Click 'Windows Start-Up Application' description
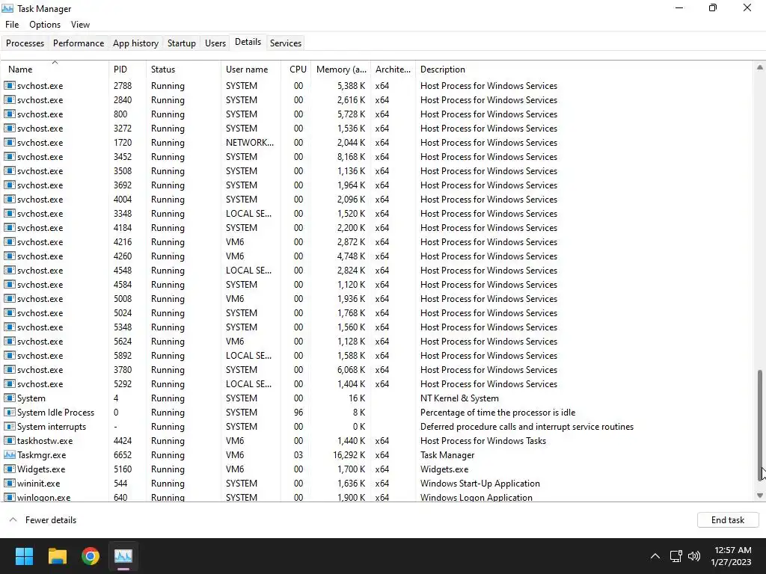 click(x=479, y=484)
